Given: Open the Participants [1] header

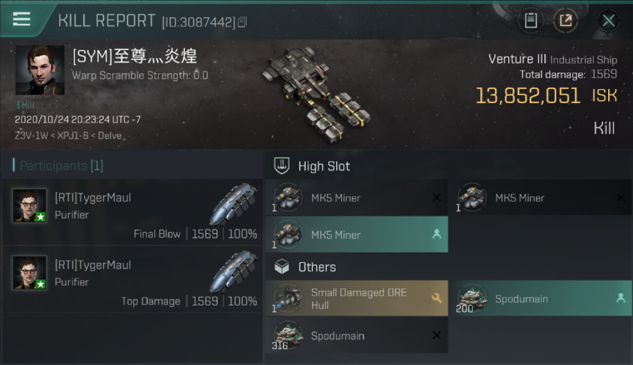Looking at the screenshot, I should coord(58,165).
